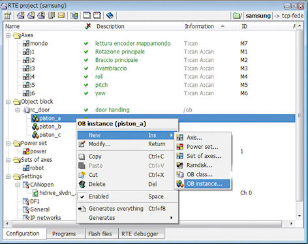This screenshot has height=244, width=308.
Task: Click the horizontal scrollbar right arrow
Action: point(291,223)
